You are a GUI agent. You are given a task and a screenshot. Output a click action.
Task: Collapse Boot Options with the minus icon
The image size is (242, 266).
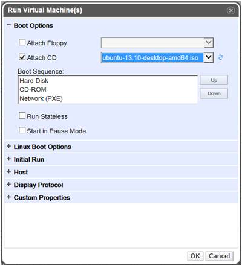pos(8,25)
